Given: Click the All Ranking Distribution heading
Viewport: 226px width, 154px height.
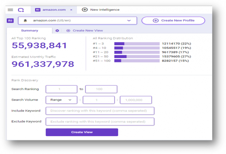Looking at the screenshot, I should tap(113, 38).
